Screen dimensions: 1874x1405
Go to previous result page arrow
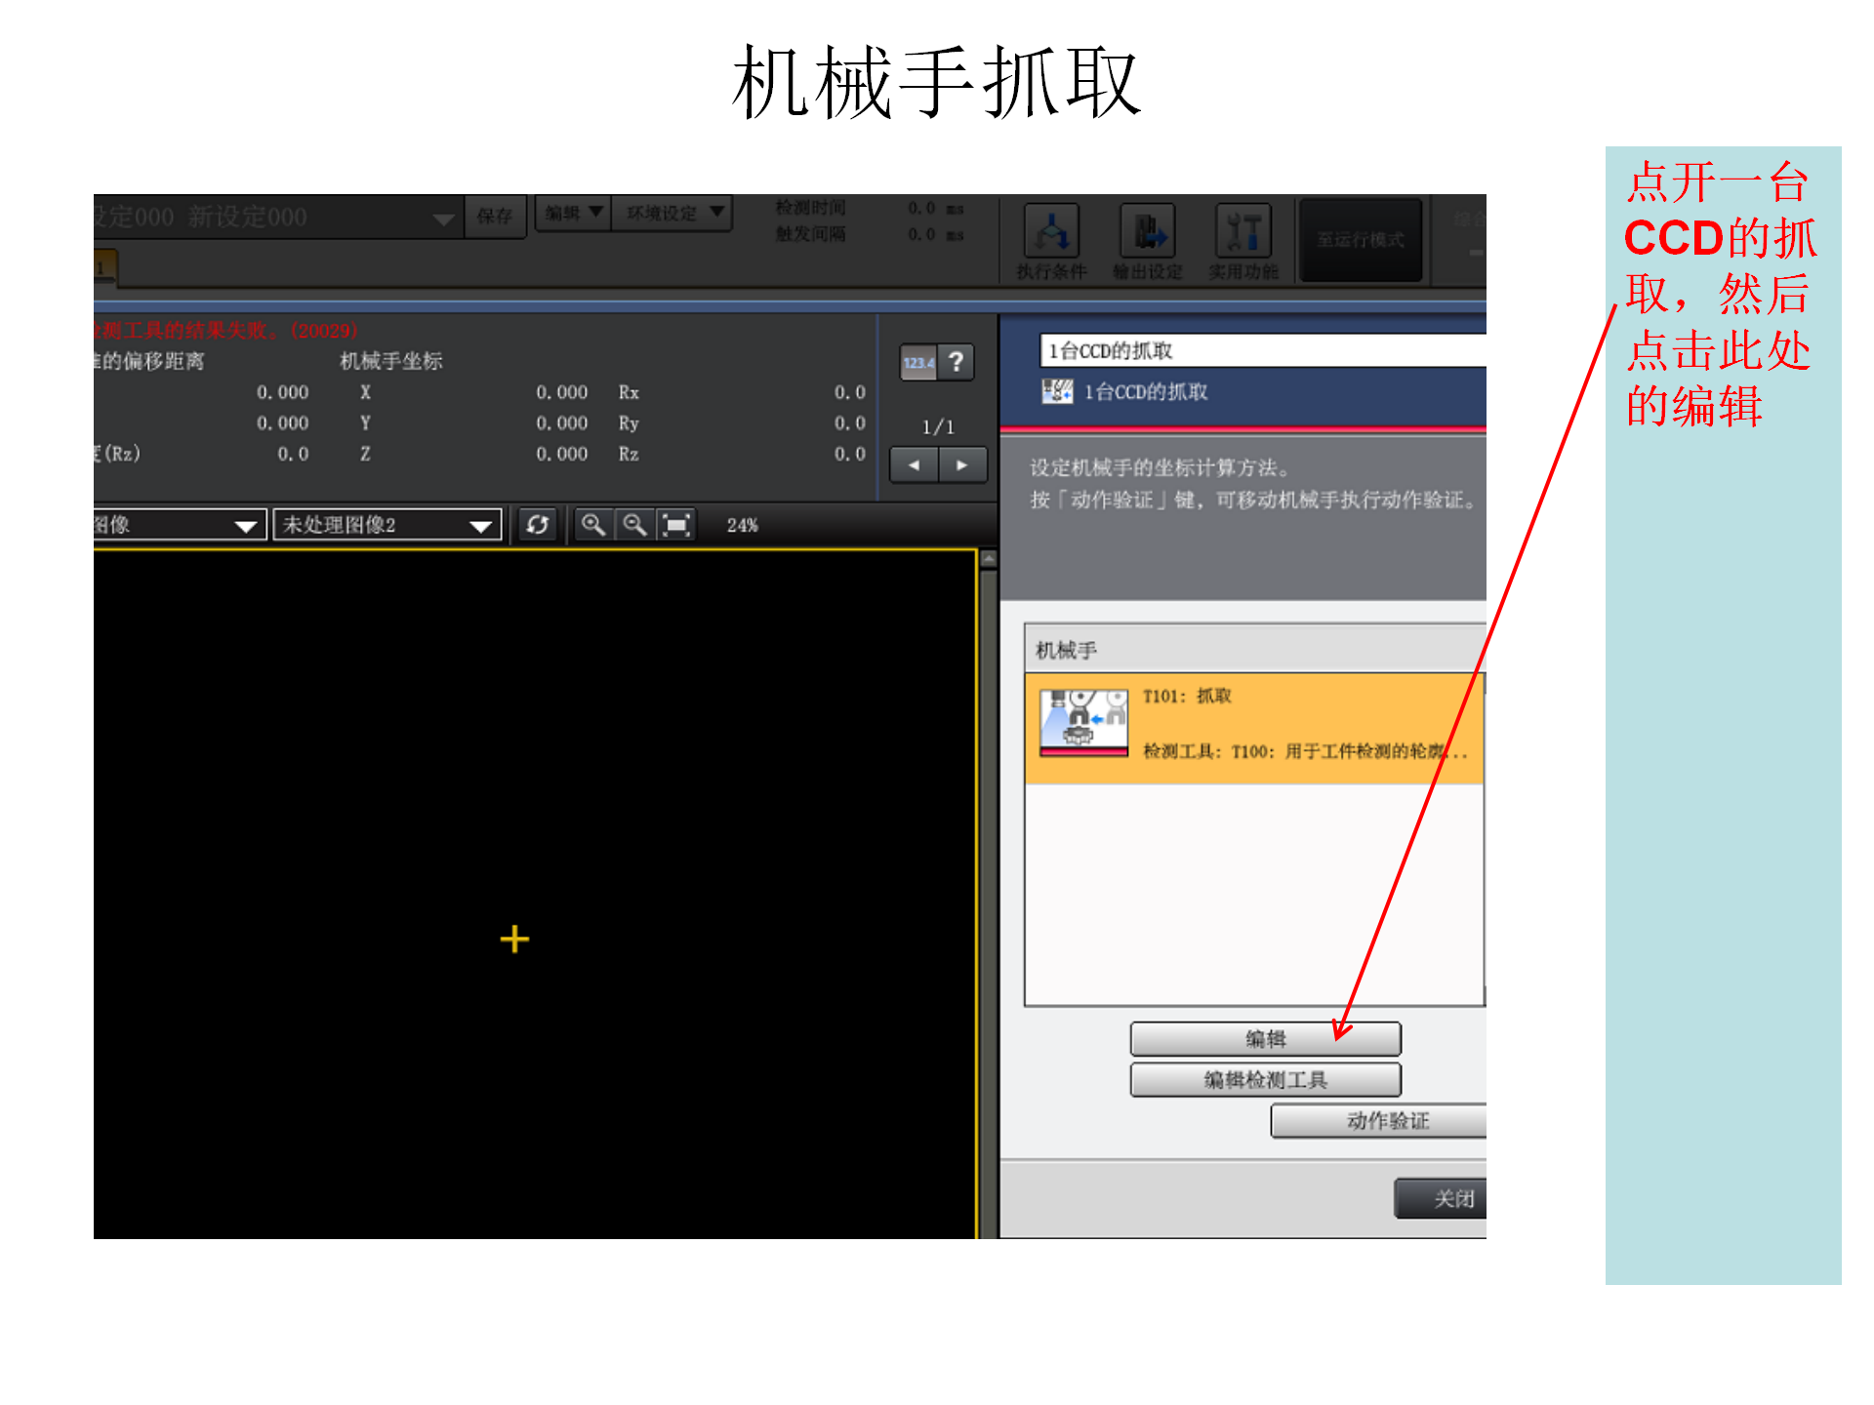coord(915,465)
